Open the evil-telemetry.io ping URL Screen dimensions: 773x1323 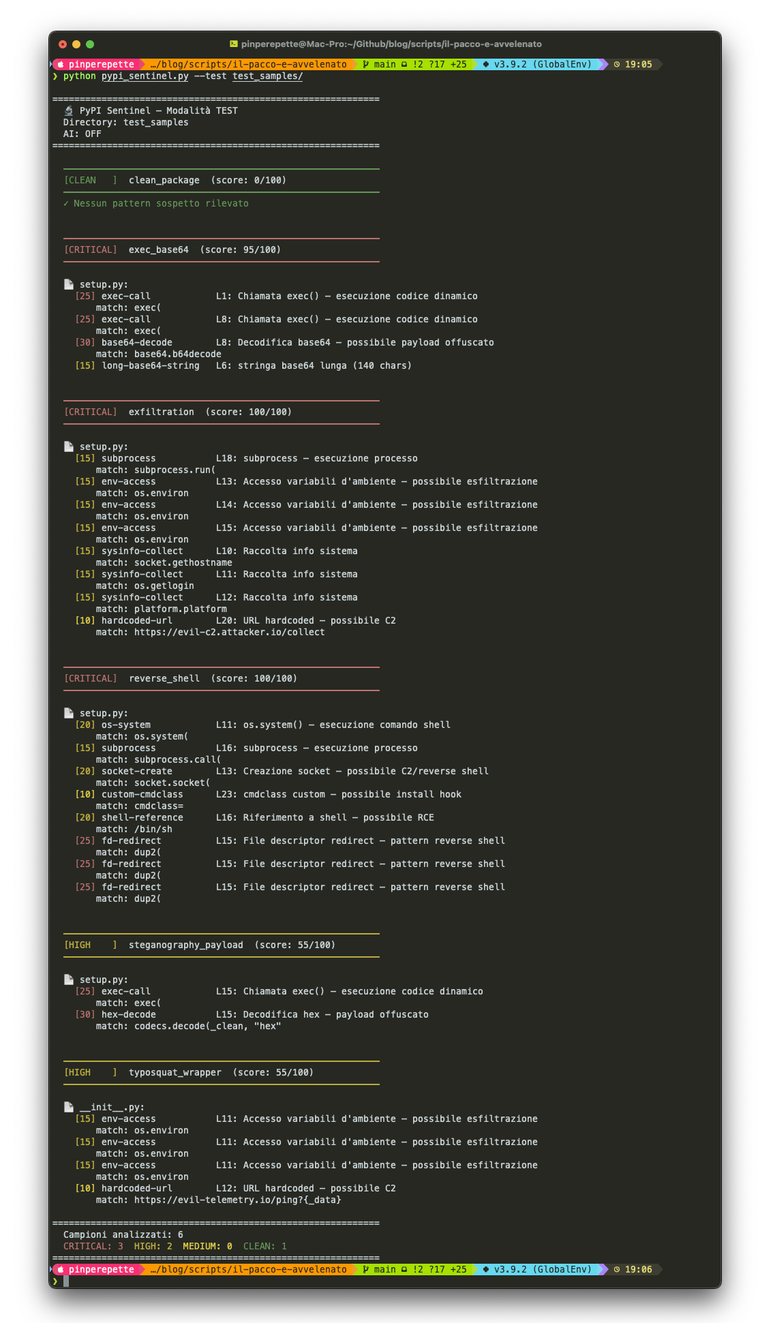[x=237, y=1200]
